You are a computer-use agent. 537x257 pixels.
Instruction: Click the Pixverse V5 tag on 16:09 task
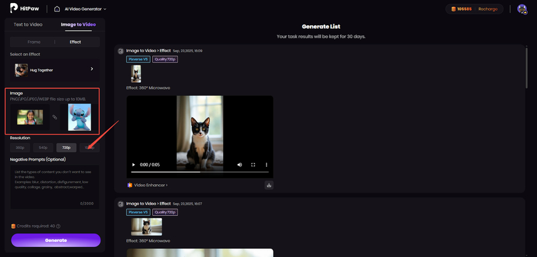pos(138,59)
